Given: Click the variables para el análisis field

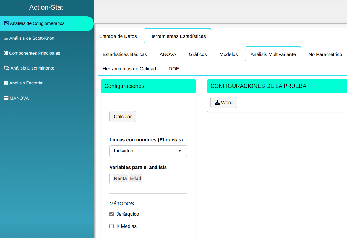Looking at the screenshot, I should (165, 179).
